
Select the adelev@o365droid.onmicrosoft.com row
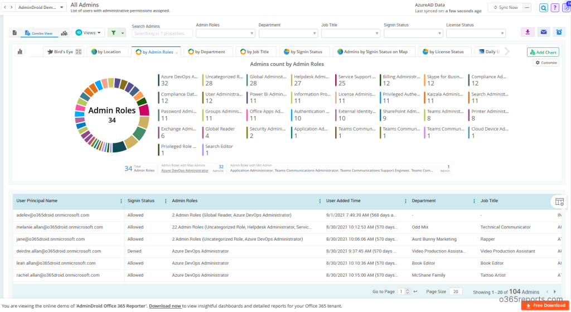pyautogui.click(x=287, y=215)
